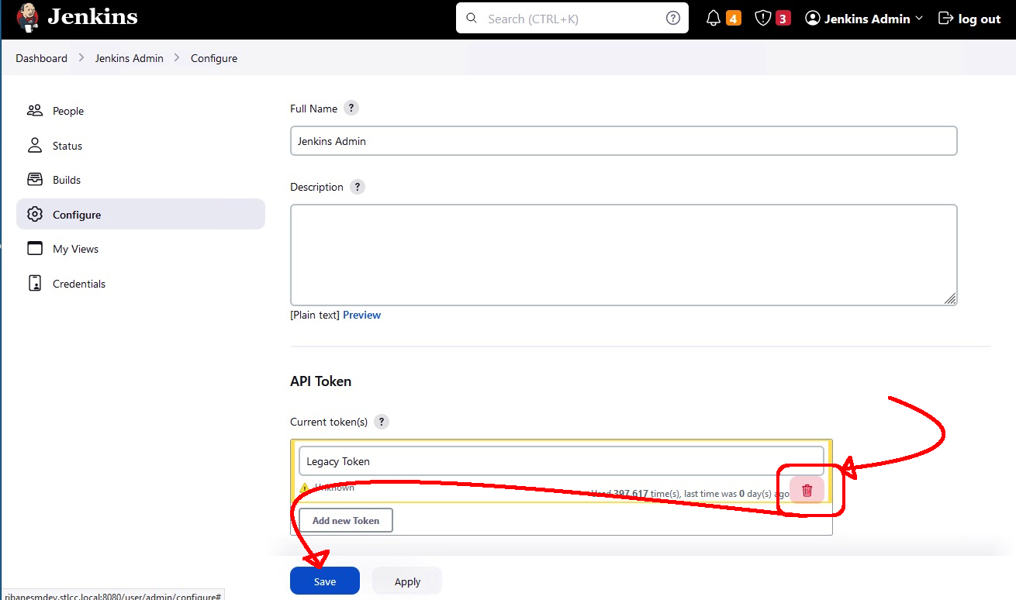Expand chevron after Dashboard breadcrumb
The image size is (1016, 600).
(81, 58)
